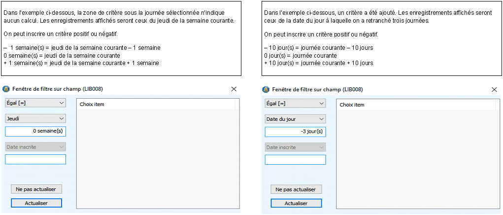Image resolution: width=503 pixels, height=215 pixels.
Task: Click the empty field in the Date du jour window
Action: pyautogui.click(x=295, y=160)
